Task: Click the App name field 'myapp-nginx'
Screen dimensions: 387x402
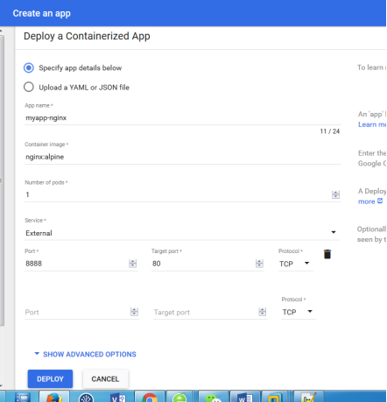Action: (x=182, y=118)
